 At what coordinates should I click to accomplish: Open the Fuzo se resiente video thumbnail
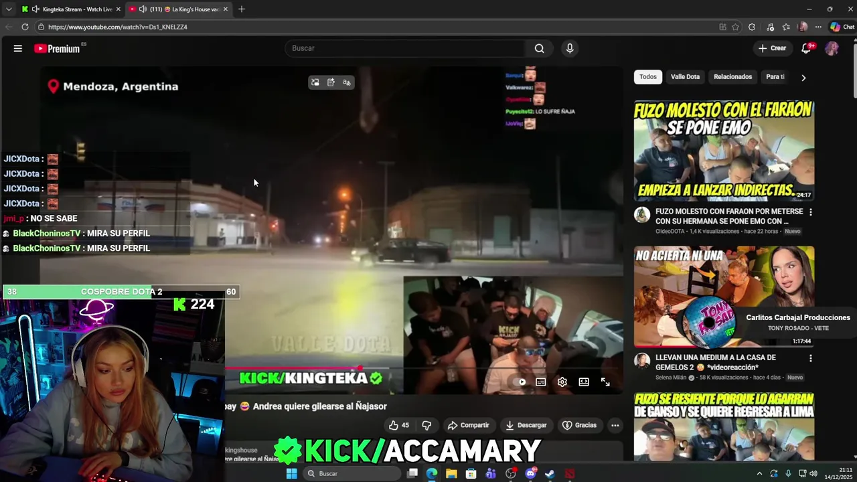tap(724, 426)
